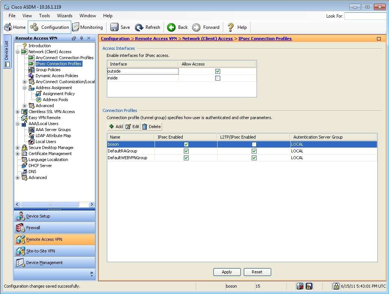Focus the Look For search field

pyautogui.click(x=366, y=16)
